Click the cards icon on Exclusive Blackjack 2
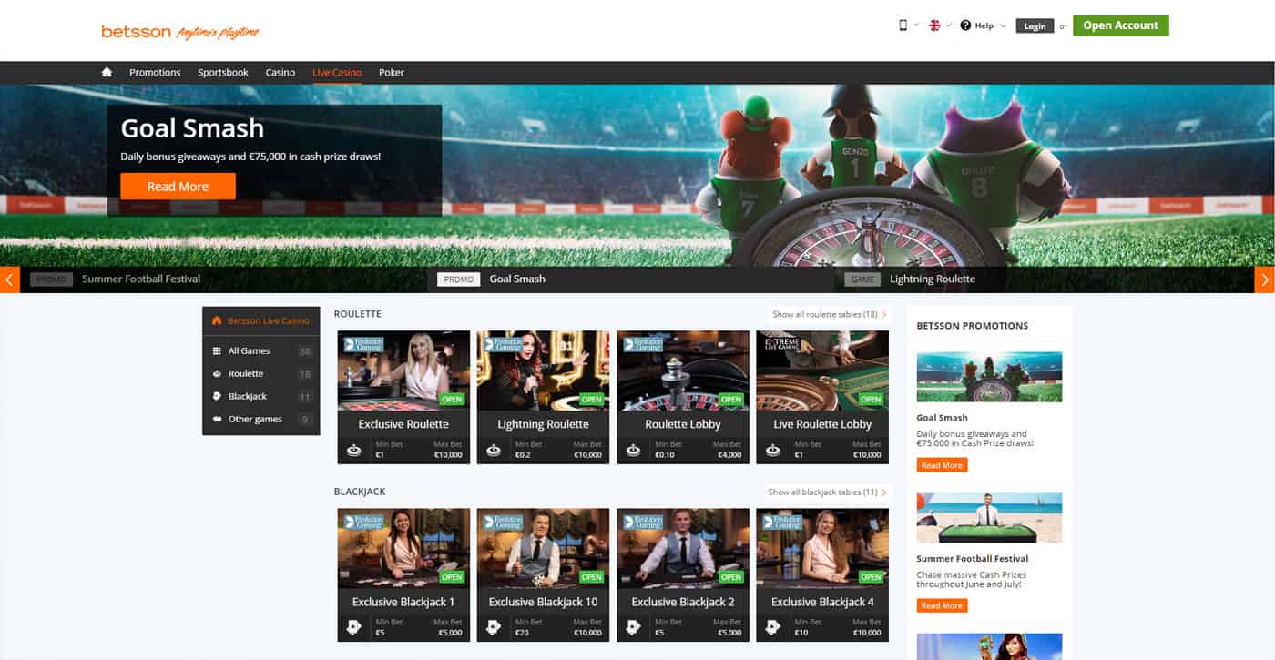This screenshot has height=660, width=1275. click(633, 627)
